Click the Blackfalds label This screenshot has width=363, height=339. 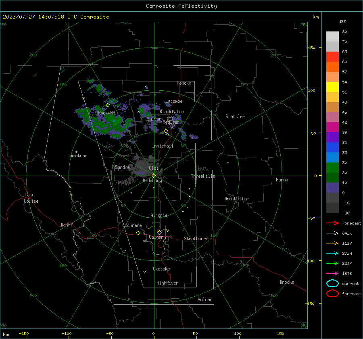click(x=171, y=112)
